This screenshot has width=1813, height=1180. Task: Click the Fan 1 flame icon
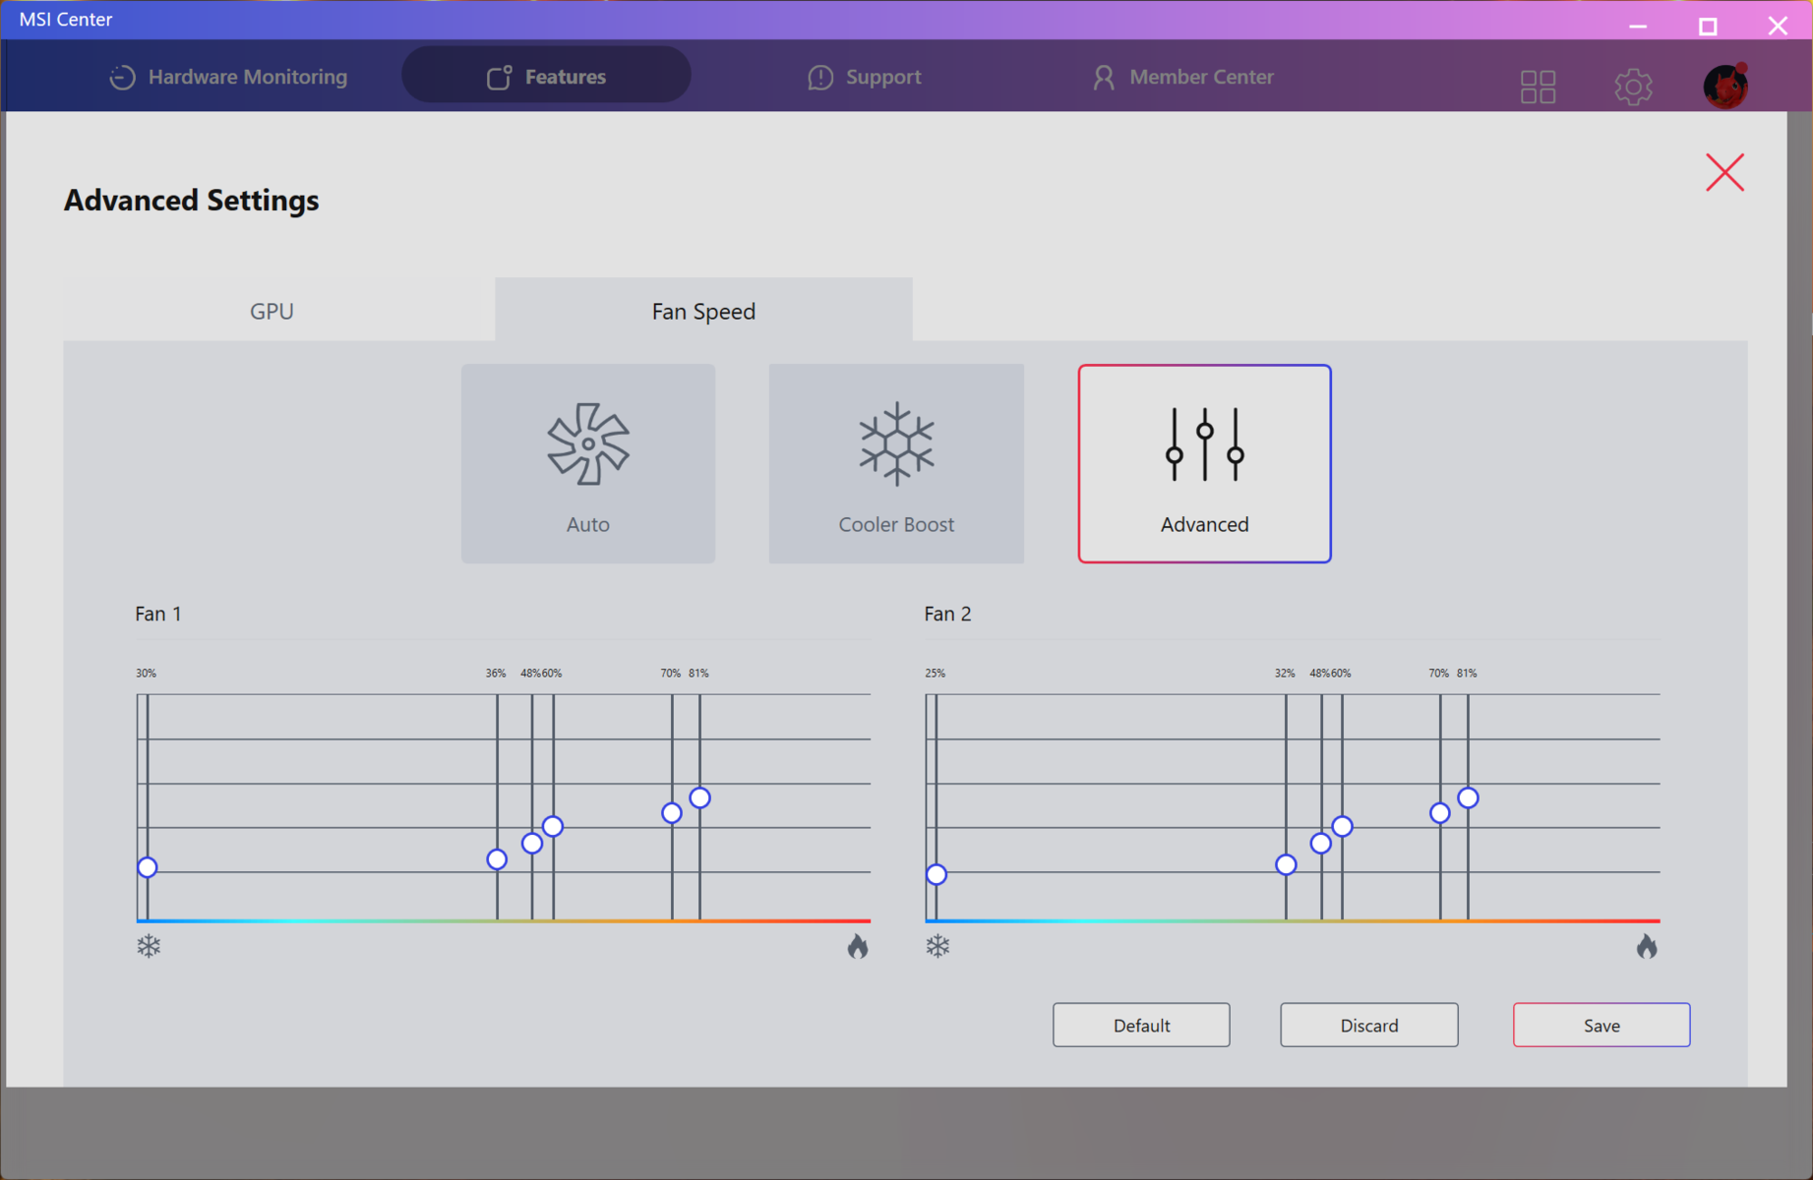(858, 947)
